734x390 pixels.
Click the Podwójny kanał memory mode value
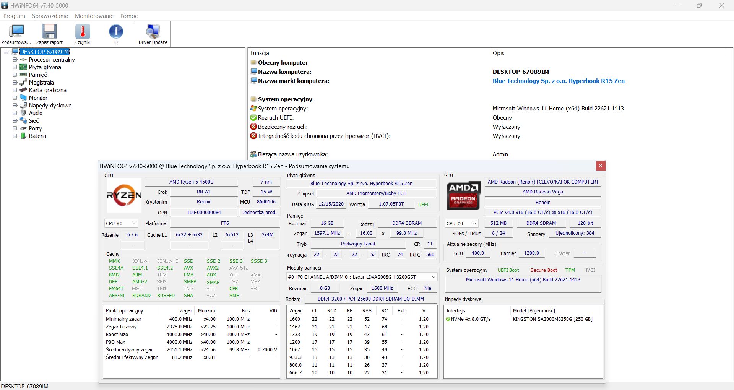(x=358, y=244)
